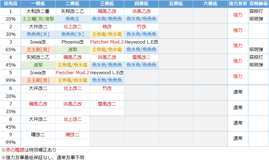Click 桃改 in priority 2 row
The image size is (269, 162).
point(107,27)
